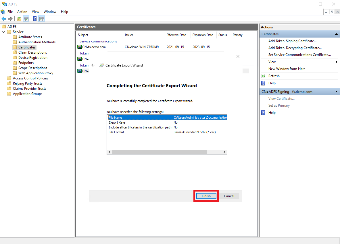340x244 pixels.
Task: Toggle Show/Hide Console Tree toolbar icon
Action: tap(26, 19)
